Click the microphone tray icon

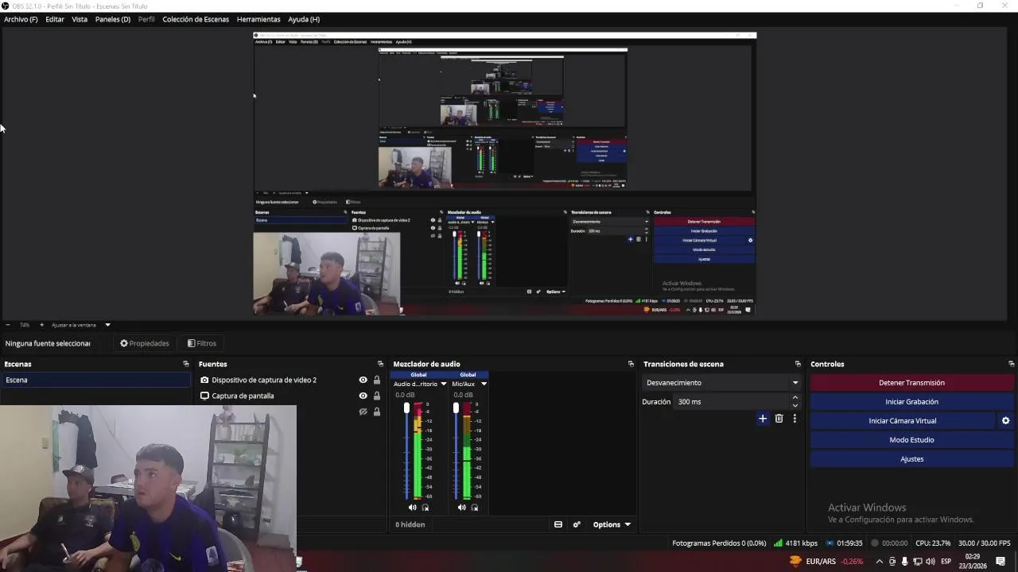(x=904, y=562)
